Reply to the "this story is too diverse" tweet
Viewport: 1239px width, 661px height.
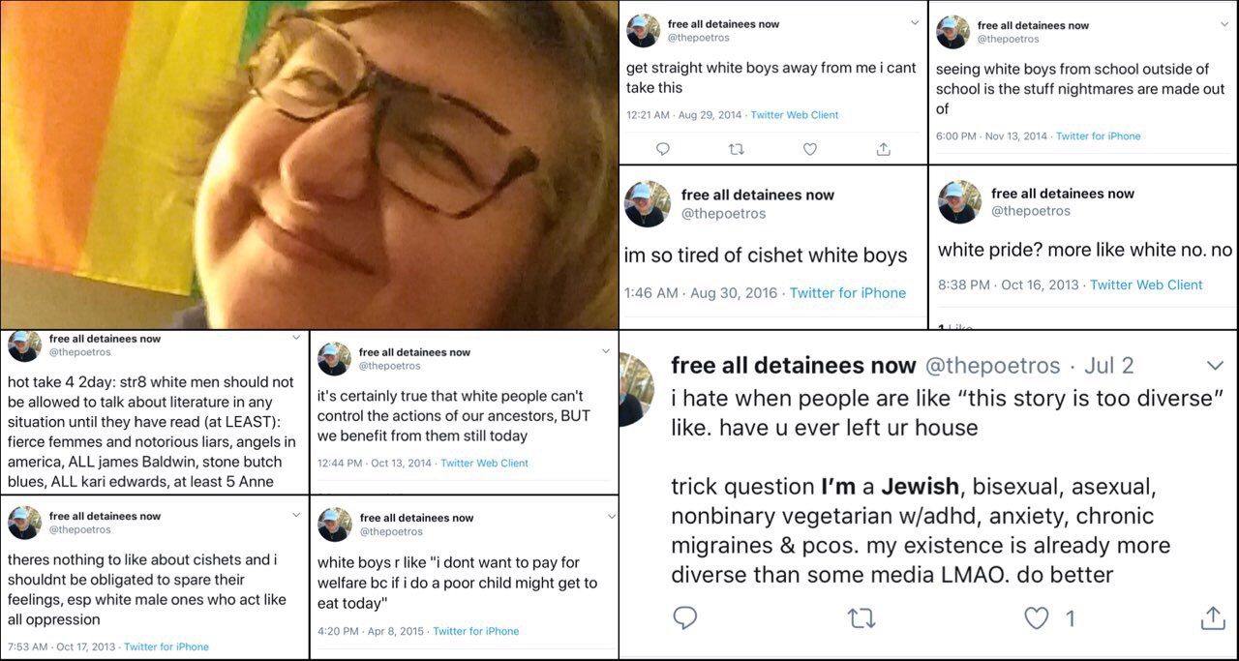[x=685, y=617]
